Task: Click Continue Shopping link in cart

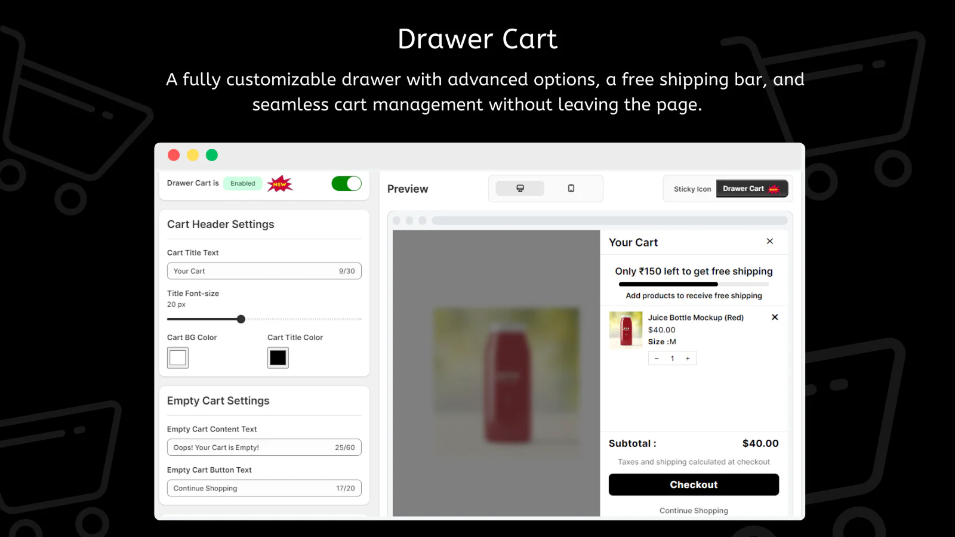Action: 693,511
